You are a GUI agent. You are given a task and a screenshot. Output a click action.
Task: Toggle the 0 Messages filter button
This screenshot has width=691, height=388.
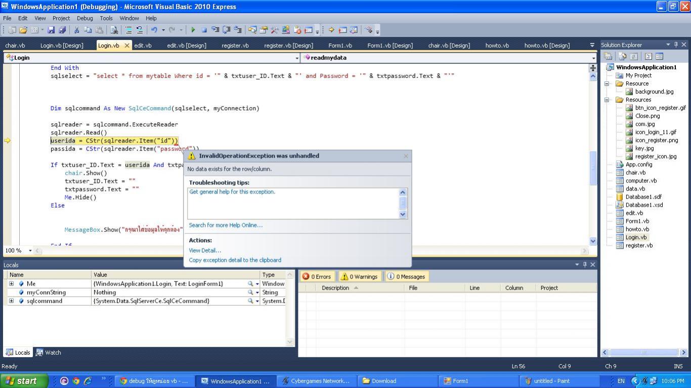point(406,276)
